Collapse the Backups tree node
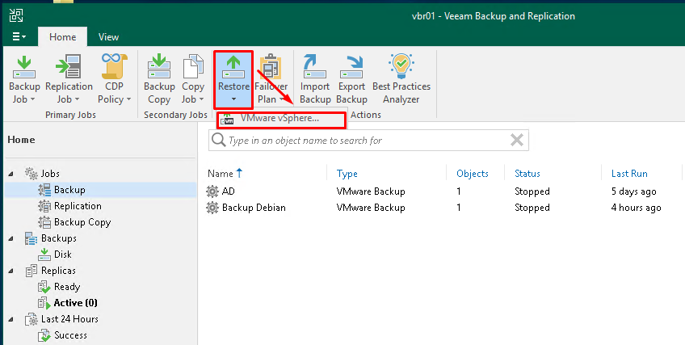Screen dimensions: 685x345 point(11,239)
